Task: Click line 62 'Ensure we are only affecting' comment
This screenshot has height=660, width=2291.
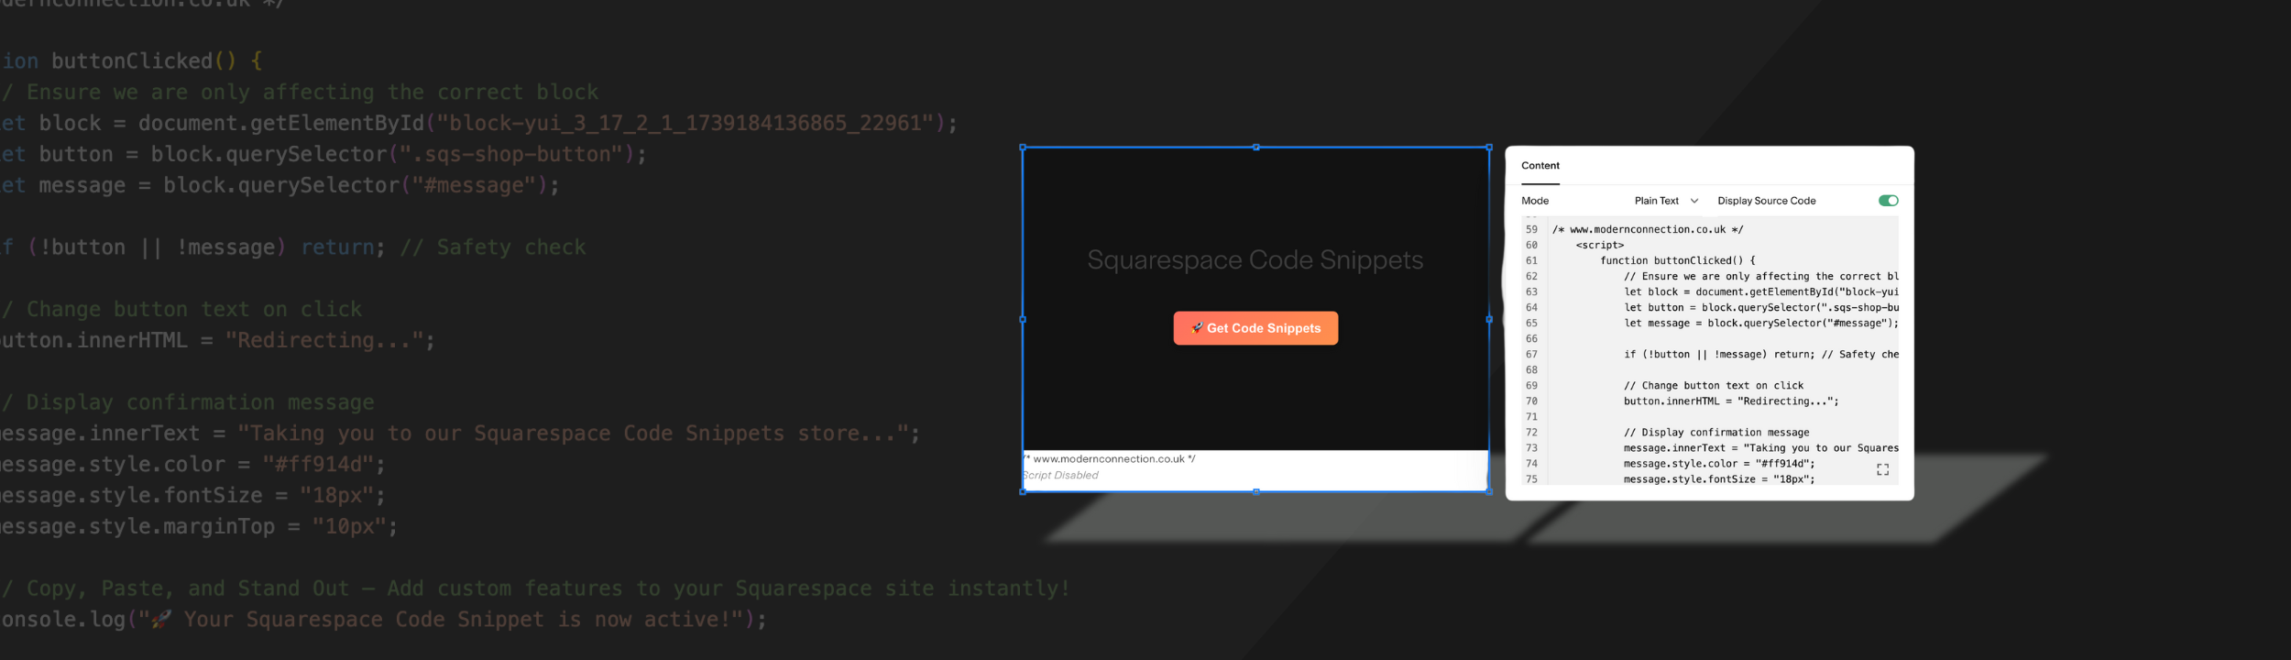Action: click(1760, 276)
